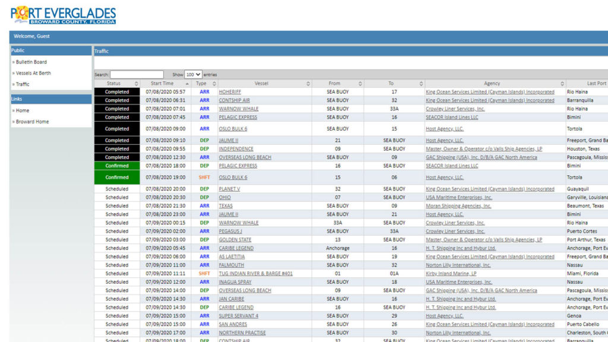This screenshot has width=608, height=342.
Task: Open the GOLDEN STATE vessel link
Action: 235,240
